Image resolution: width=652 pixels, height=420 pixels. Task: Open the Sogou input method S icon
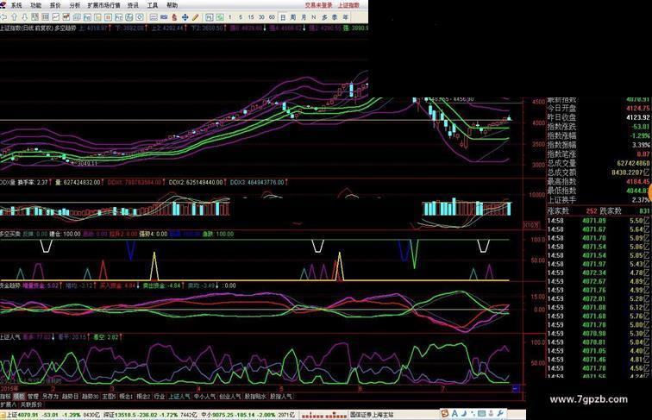[444, 414]
